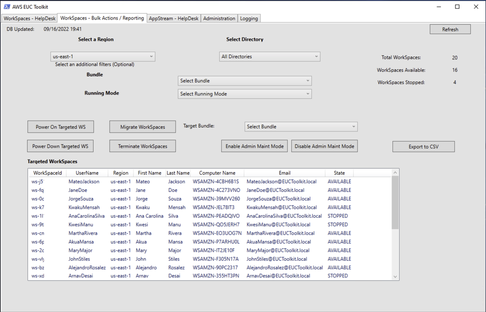Expand the Target Bundle dropdown
486x312 pixels.
[x=300, y=126]
